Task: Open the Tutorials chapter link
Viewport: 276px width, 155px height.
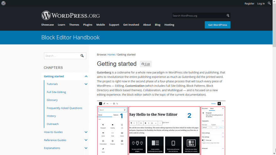Action: click(x=52, y=84)
